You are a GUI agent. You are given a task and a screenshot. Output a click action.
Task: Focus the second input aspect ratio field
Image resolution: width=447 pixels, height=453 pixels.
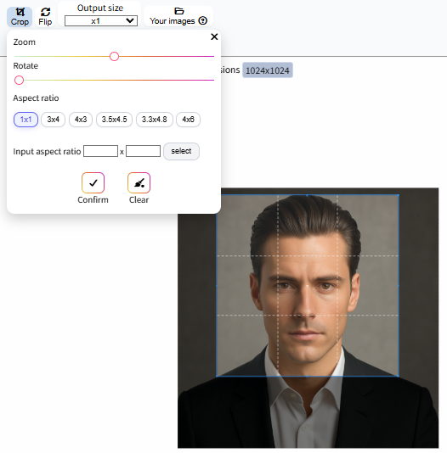click(x=144, y=151)
